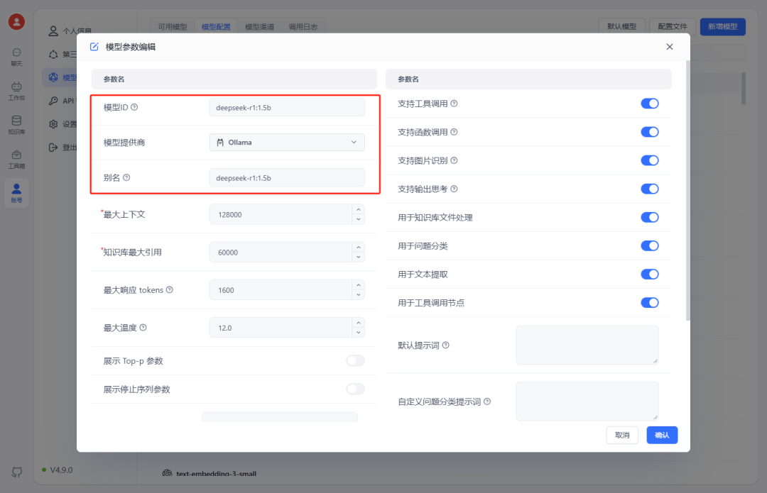Click the help icon beside 支持图片识别

(x=454, y=160)
